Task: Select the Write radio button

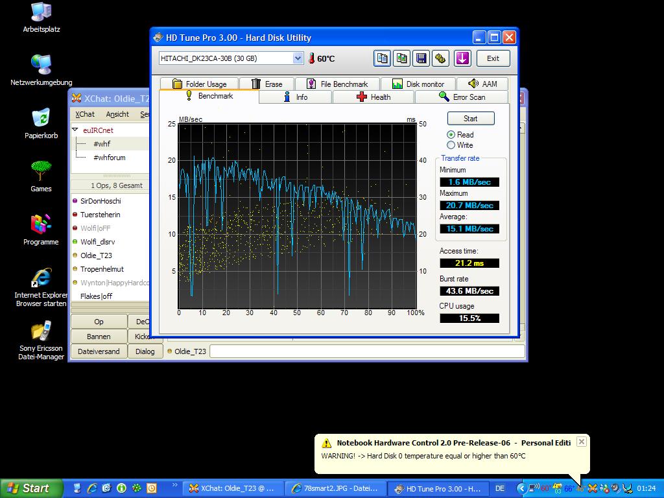Action: [451, 145]
